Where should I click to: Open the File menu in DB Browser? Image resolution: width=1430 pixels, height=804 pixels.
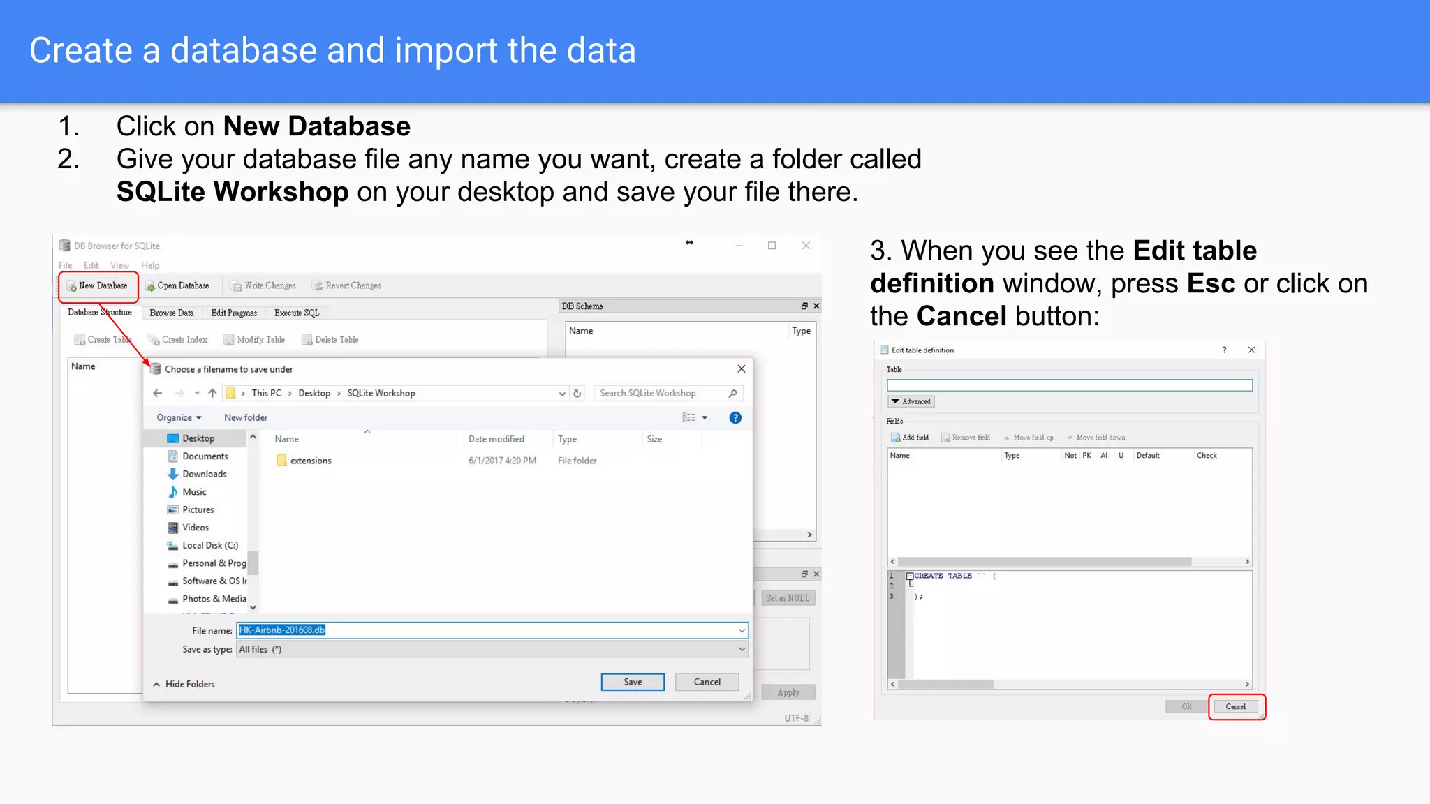point(66,265)
